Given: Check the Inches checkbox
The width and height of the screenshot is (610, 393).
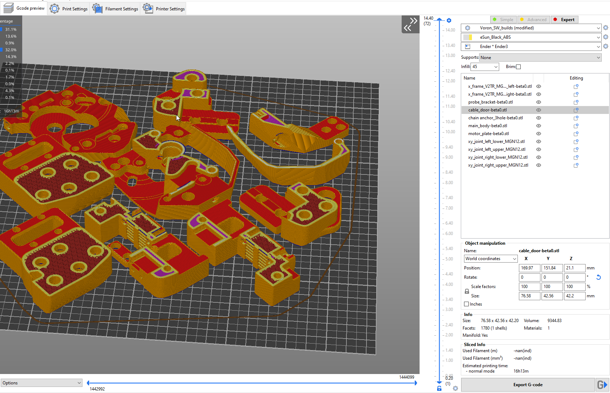Looking at the screenshot, I should click(x=467, y=304).
